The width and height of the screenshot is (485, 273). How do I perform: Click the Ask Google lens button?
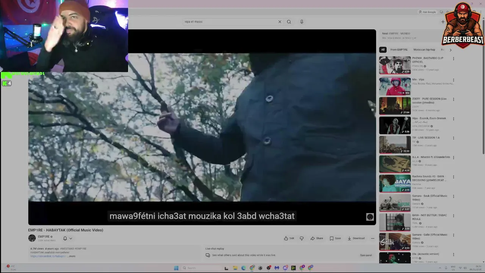(x=427, y=12)
